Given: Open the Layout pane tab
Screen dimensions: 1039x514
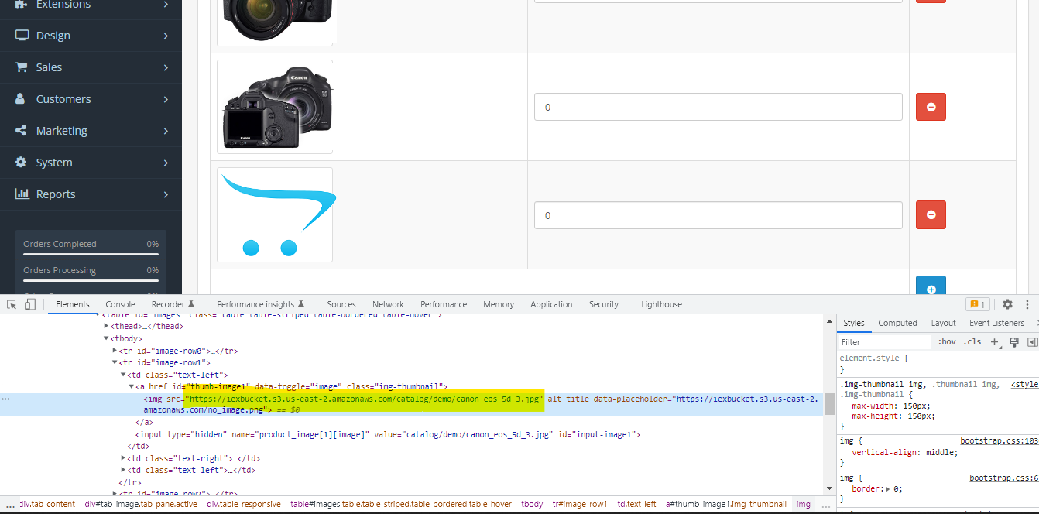Looking at the screenshot, I should tap(943, 323).
